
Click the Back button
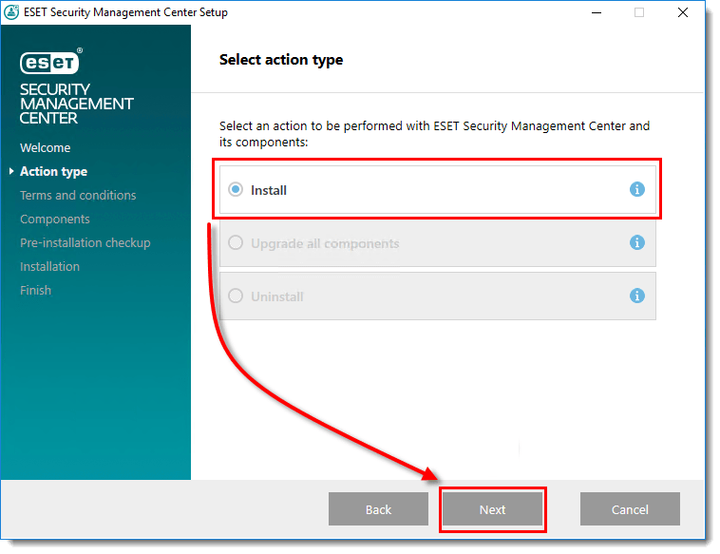(x=378, y=509)
